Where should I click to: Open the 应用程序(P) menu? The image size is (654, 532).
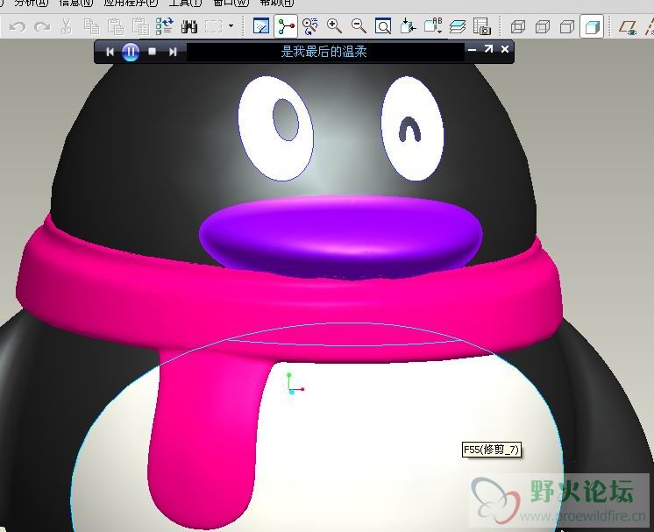pyautogui.click(x=131, y=3)
